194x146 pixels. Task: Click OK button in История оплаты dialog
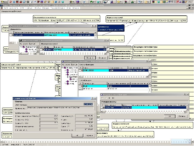coord(170,116)
